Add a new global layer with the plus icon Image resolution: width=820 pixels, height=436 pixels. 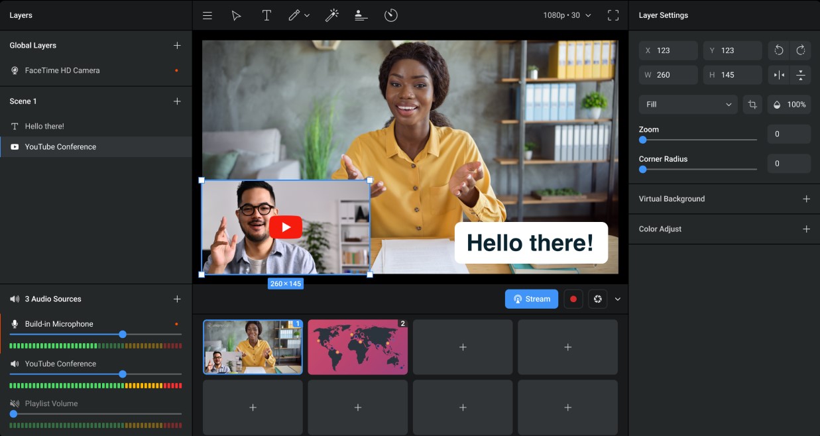tap(177, 46)
